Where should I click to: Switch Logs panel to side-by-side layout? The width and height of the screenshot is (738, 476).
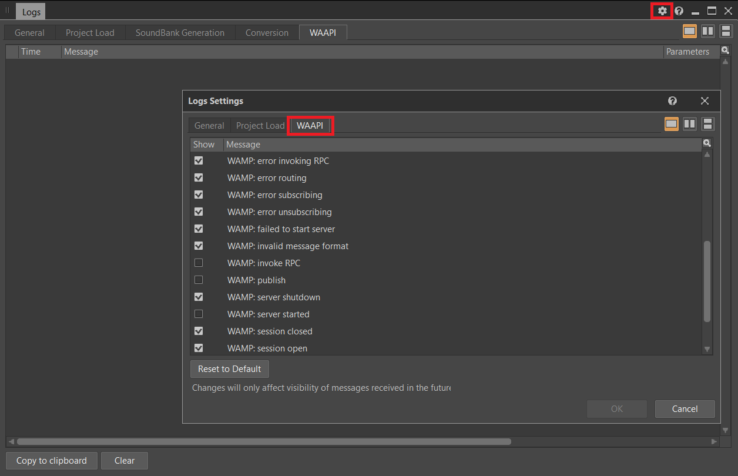[708, 31]
